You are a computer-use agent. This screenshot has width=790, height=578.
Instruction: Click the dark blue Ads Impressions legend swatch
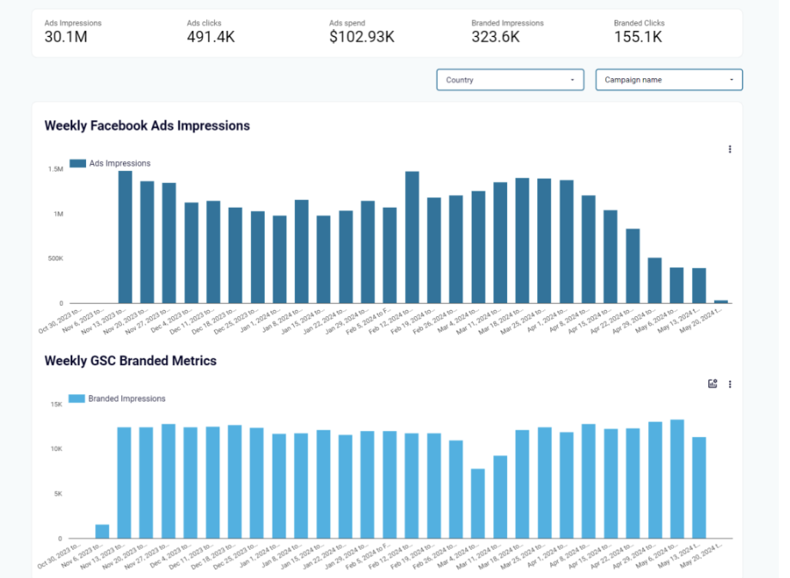tap(77, 163)
